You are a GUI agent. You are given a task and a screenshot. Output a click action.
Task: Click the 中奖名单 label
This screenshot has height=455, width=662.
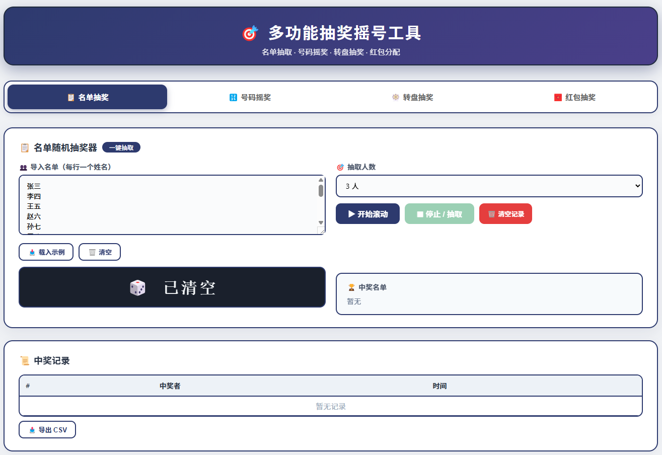(x=373, y=287)
